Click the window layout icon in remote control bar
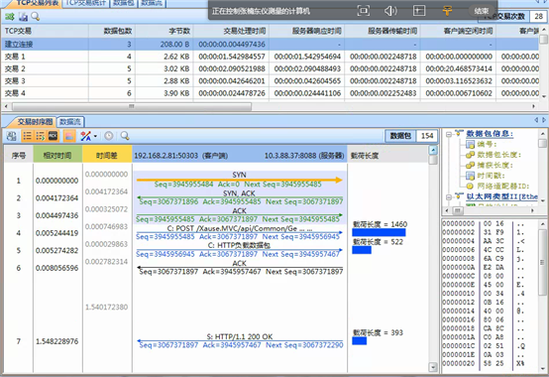Viewport: 549px width, 377px height. coord(419,11)
